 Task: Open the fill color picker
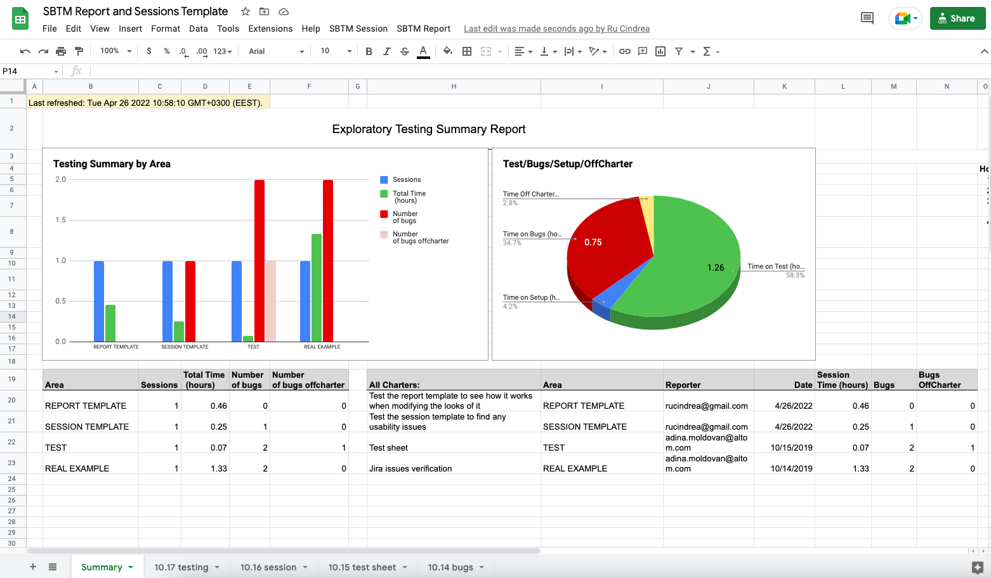[x=448, y=51]
